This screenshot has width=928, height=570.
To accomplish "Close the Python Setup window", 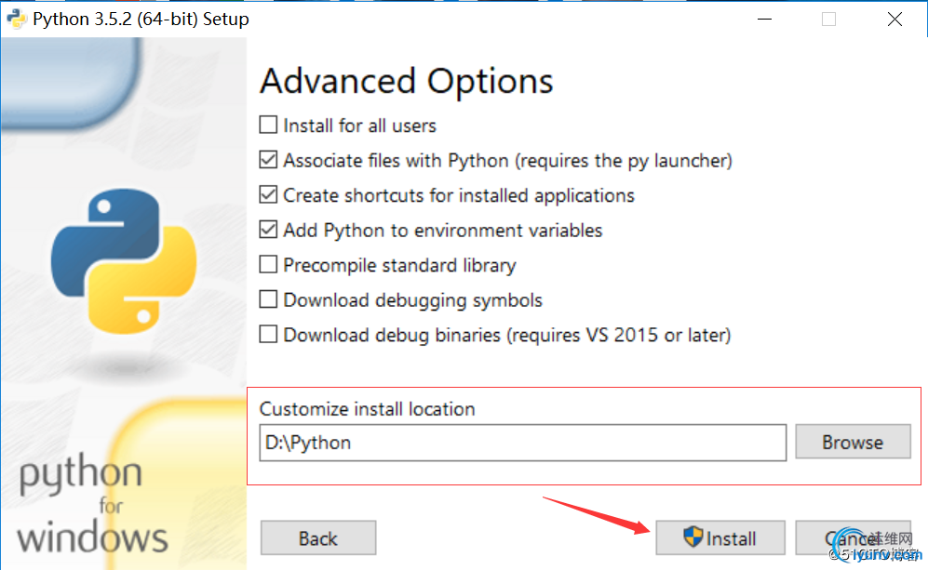I will tap(894, 19).
